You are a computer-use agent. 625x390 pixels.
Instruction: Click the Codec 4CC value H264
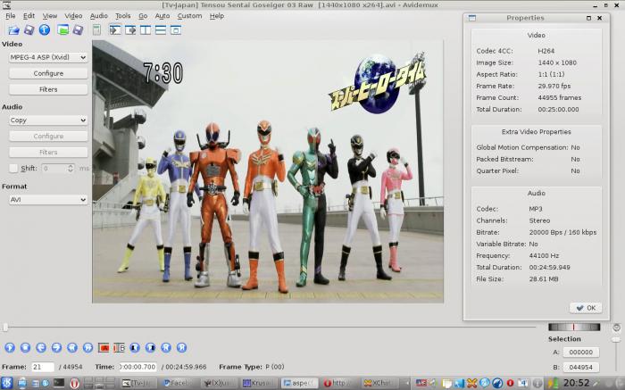[546, 51]
